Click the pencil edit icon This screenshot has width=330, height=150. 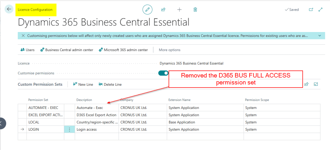pos(148,10)
